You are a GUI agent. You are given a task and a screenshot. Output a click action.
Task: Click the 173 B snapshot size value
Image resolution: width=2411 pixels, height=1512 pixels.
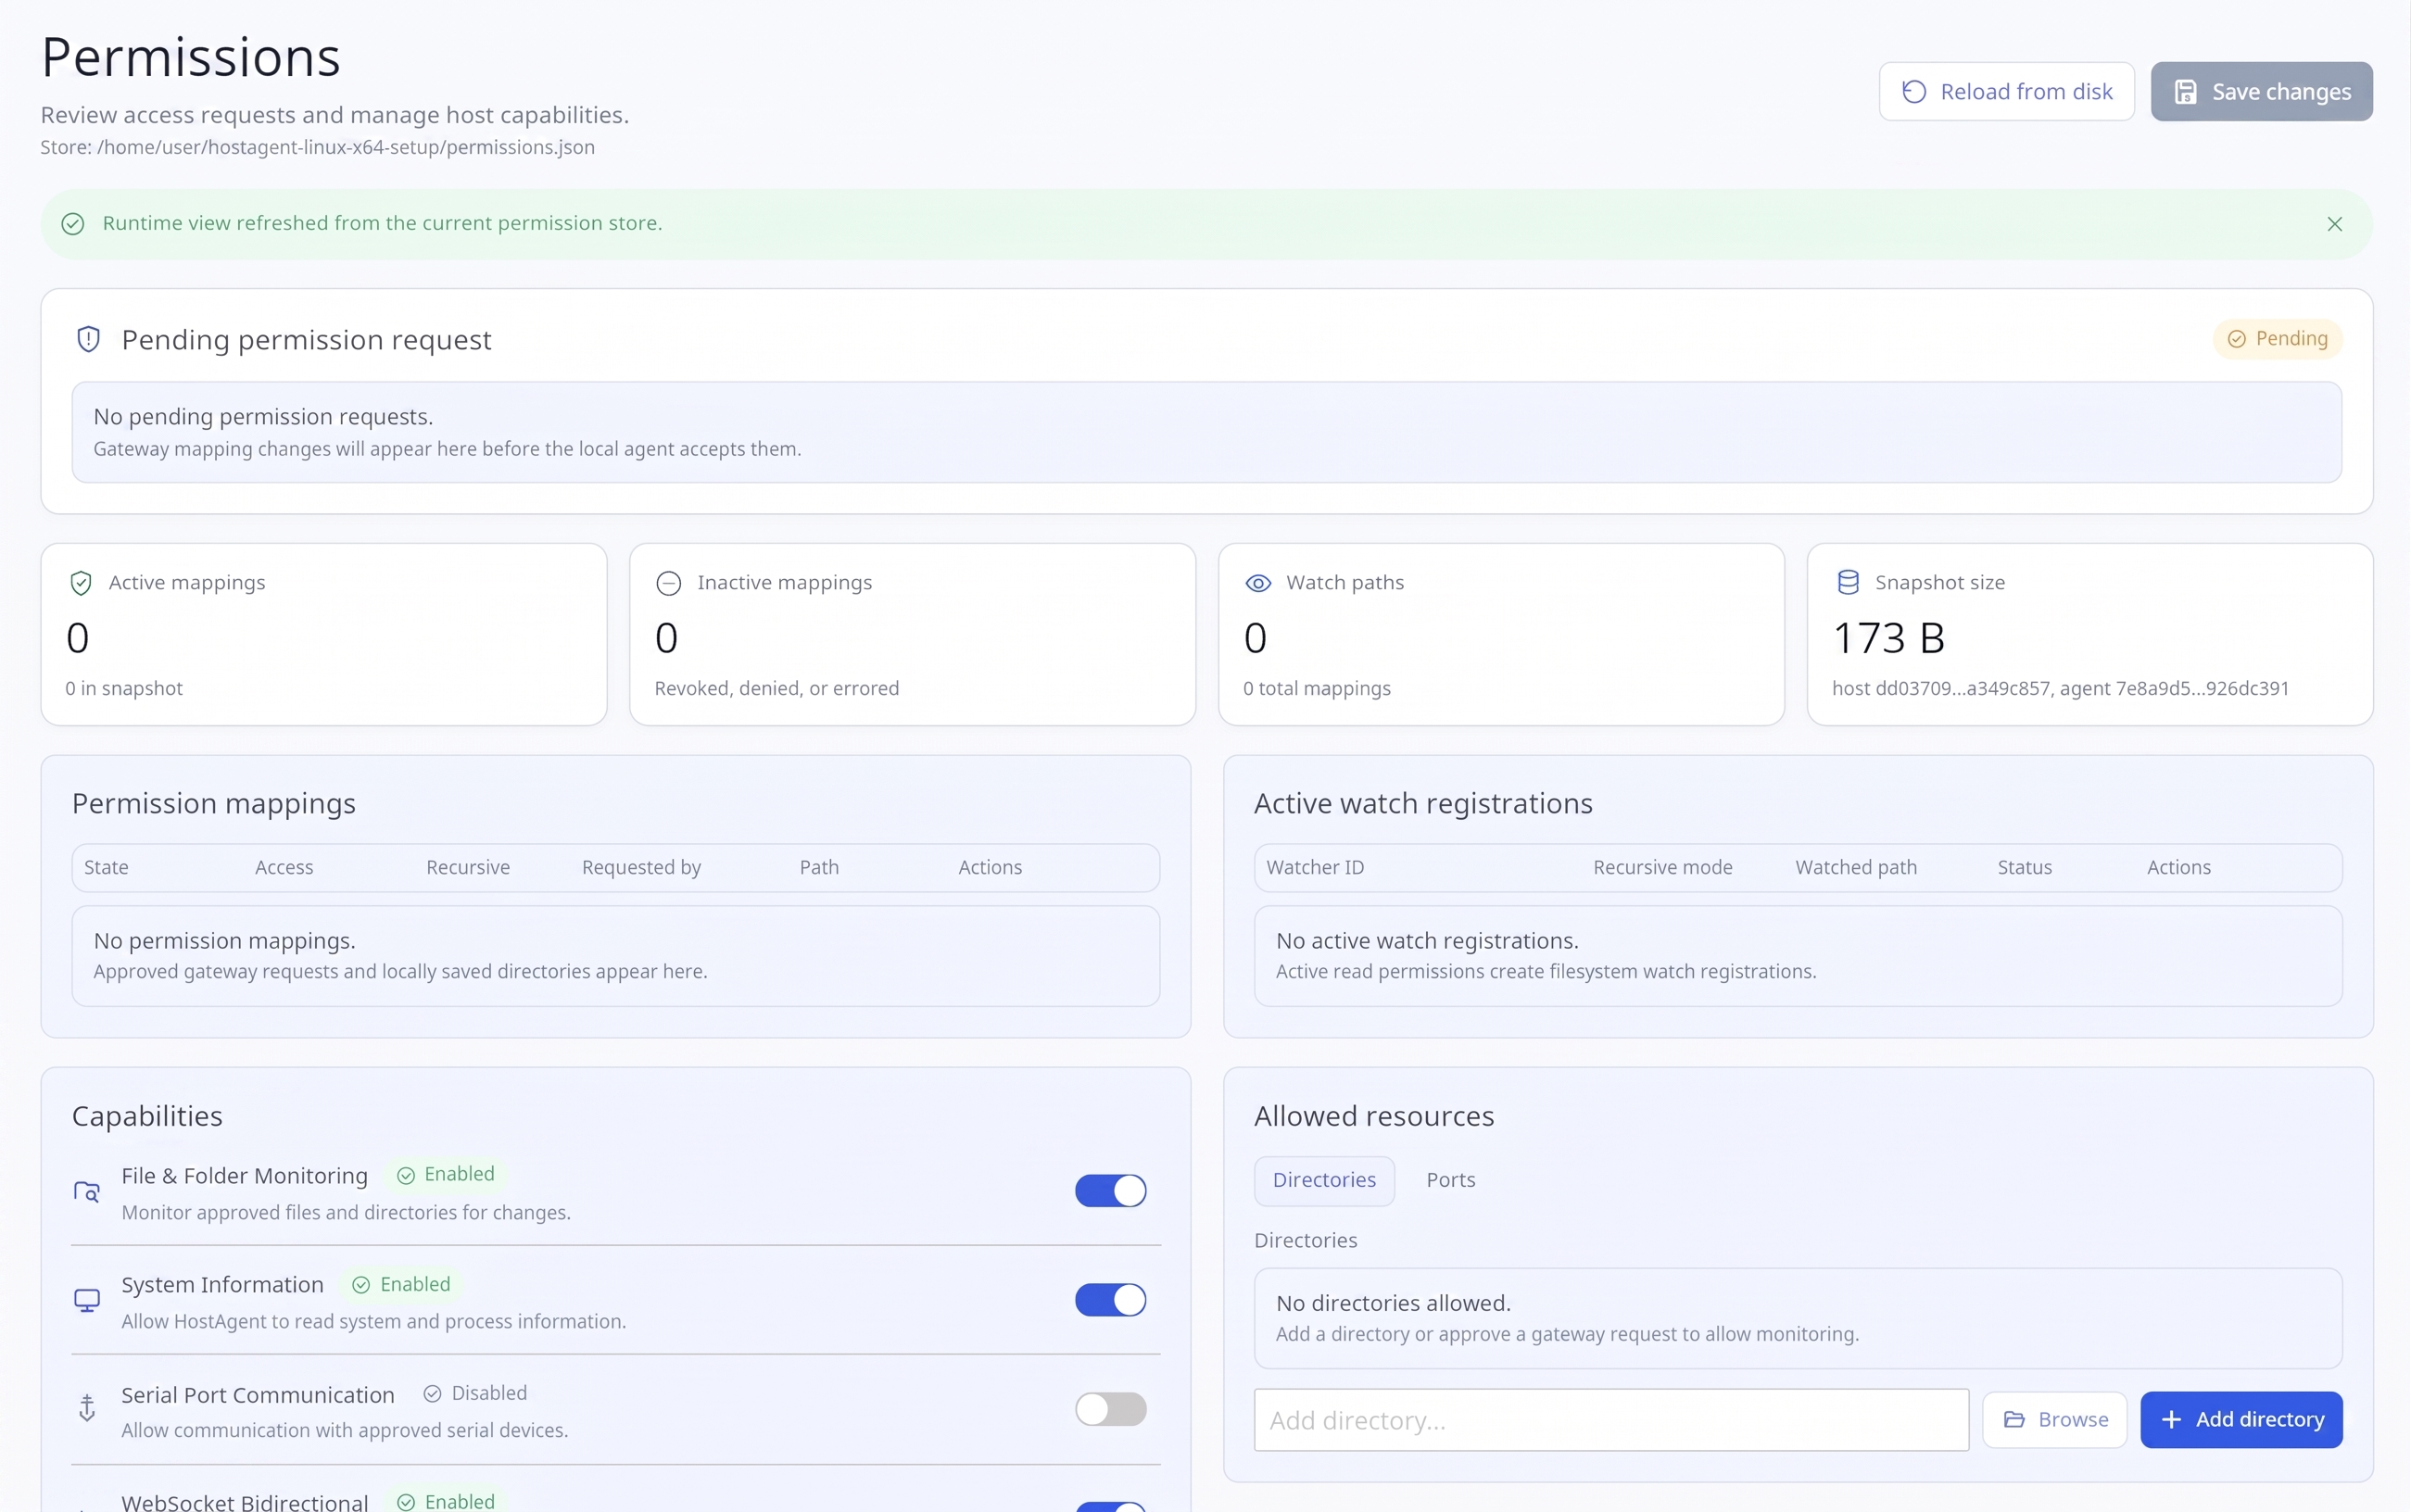(1888, 638)
